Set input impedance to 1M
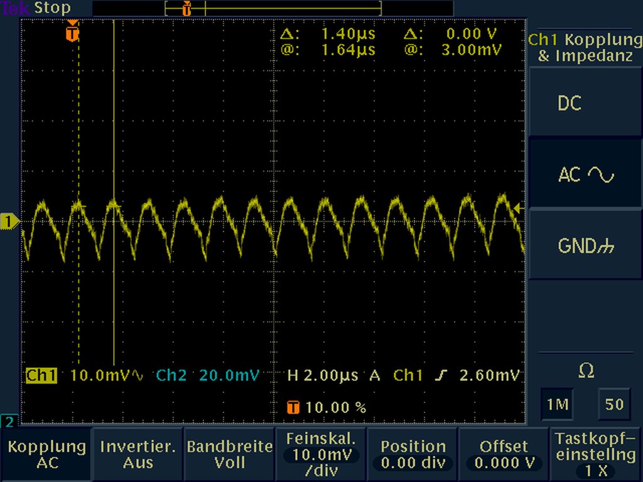 (x=556, y=405)
